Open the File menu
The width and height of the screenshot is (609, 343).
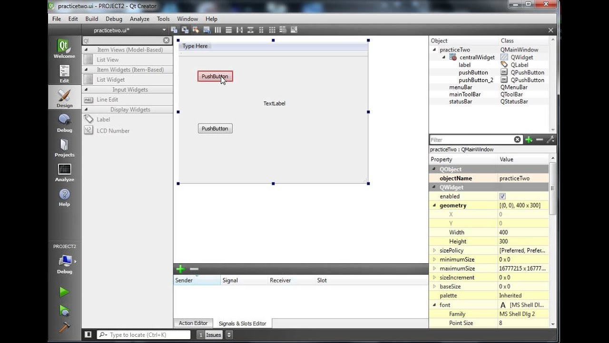(57, 19)
